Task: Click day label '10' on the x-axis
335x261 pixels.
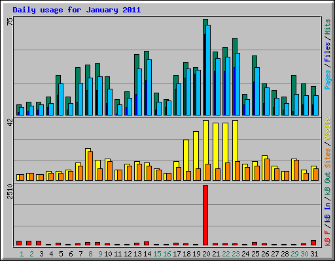Action: coord(108,254)
